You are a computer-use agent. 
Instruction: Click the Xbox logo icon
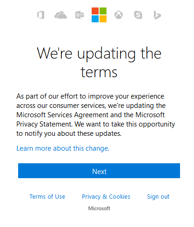[119, 15]
